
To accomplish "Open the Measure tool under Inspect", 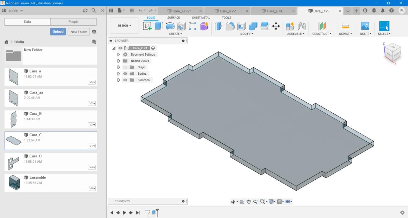I will (345, 26).
